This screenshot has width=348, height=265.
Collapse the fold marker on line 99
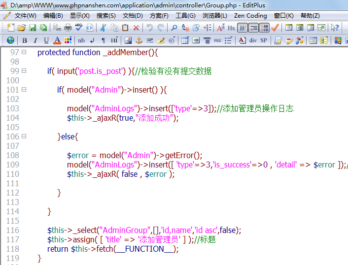tap(24, 71)
